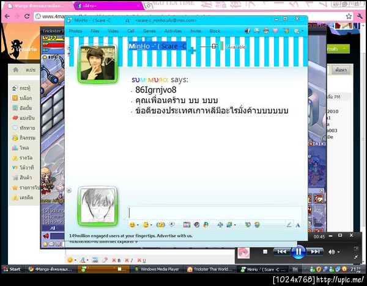Switch to handwriting pen mode
The image size is (367, 286).
[289, 225]
